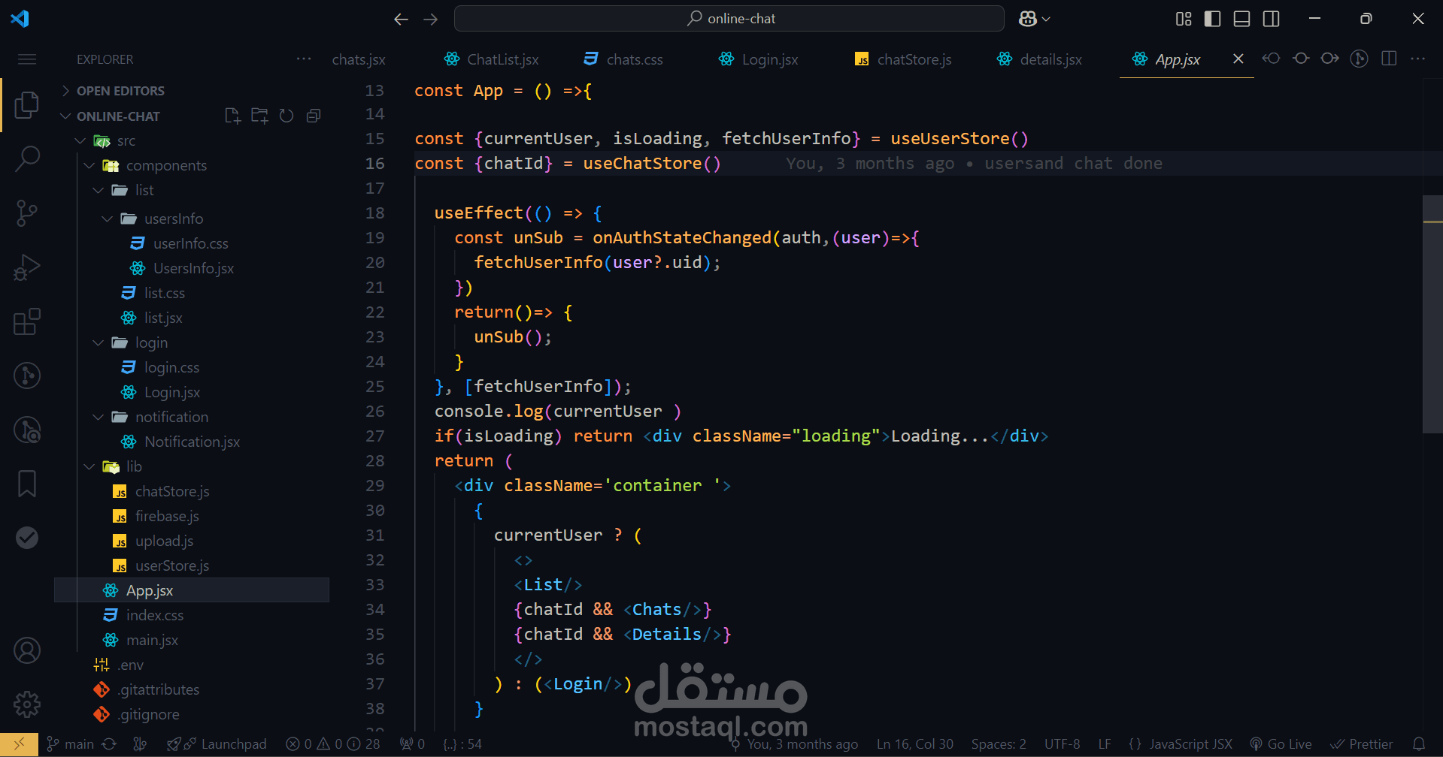Click the New File icon in explorer header
The width and height of the screenshot is (1443, 757).
[233, 116]
